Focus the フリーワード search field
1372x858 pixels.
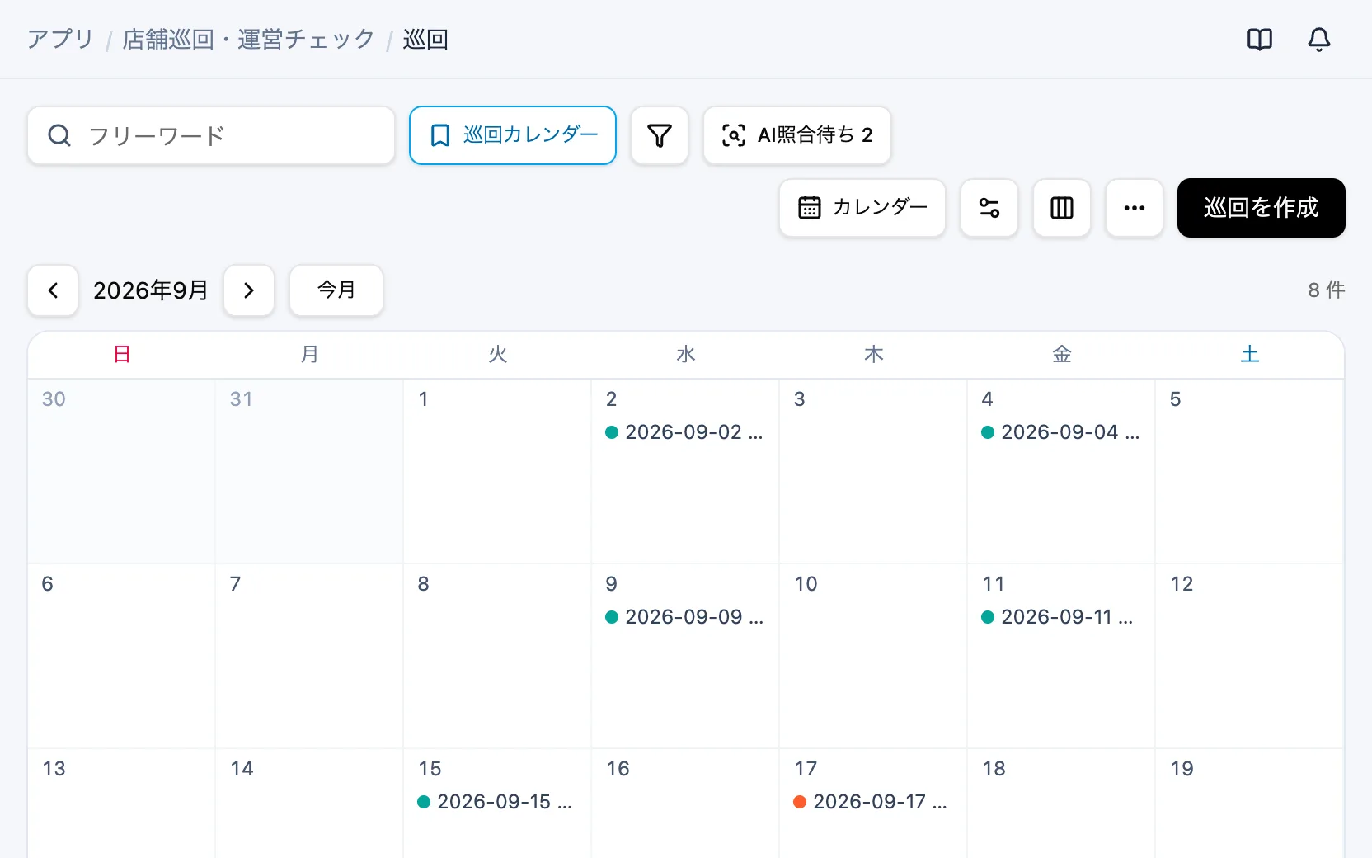211,135
